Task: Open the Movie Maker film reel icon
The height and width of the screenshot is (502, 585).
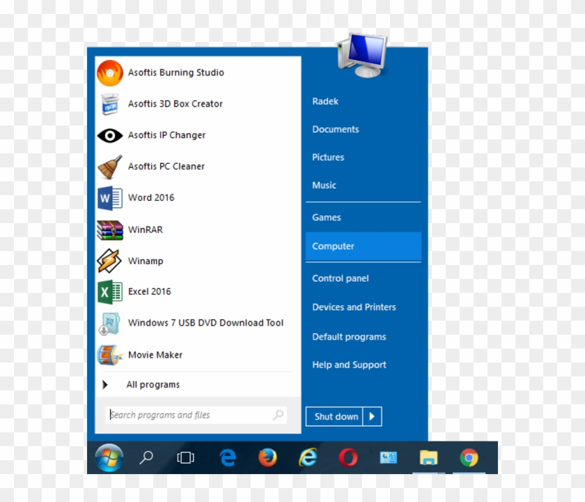Action: pos(109,355)
